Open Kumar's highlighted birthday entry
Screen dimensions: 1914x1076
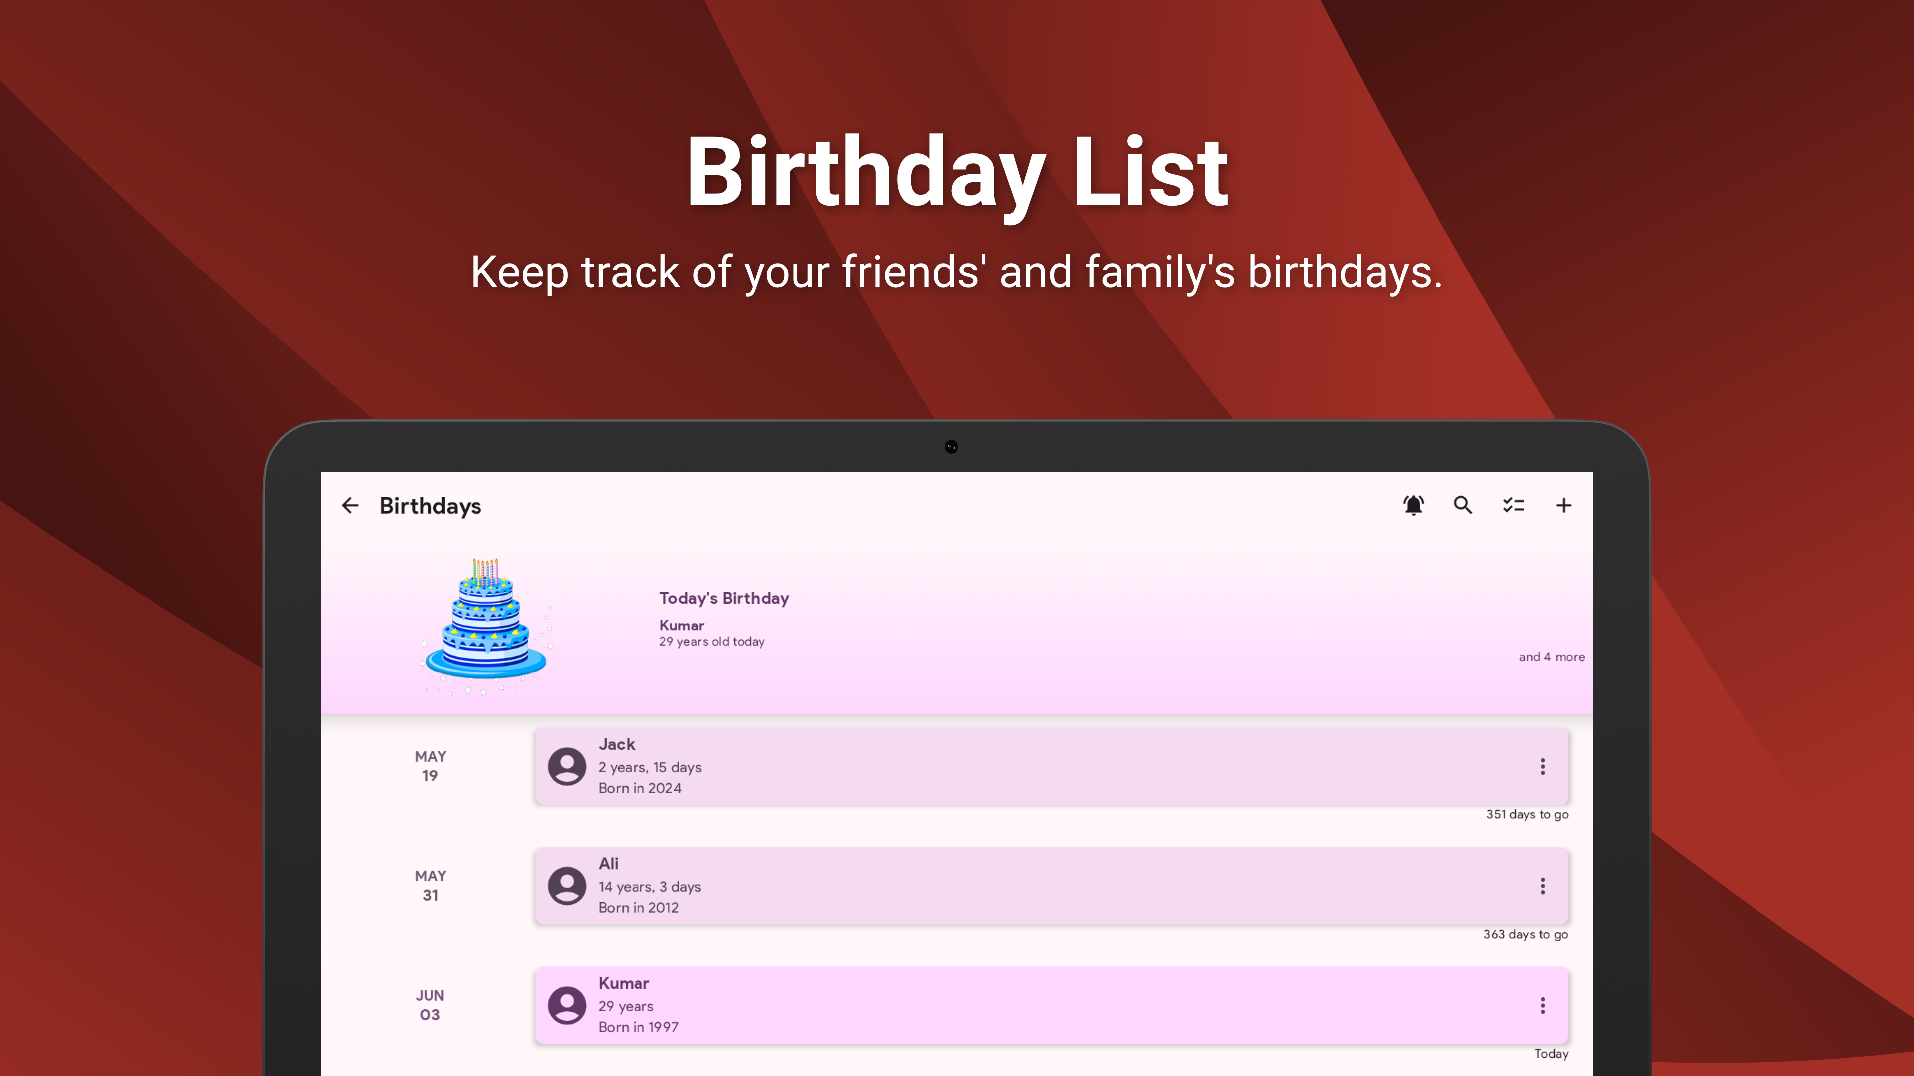tap(1051, 1005)
